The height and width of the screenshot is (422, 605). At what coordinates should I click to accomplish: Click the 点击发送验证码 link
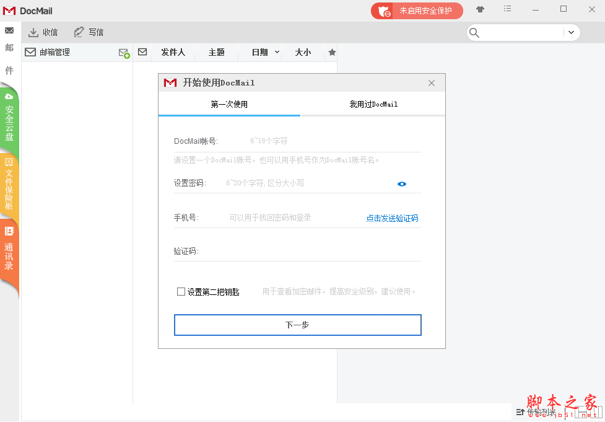[x=392, y=218]
